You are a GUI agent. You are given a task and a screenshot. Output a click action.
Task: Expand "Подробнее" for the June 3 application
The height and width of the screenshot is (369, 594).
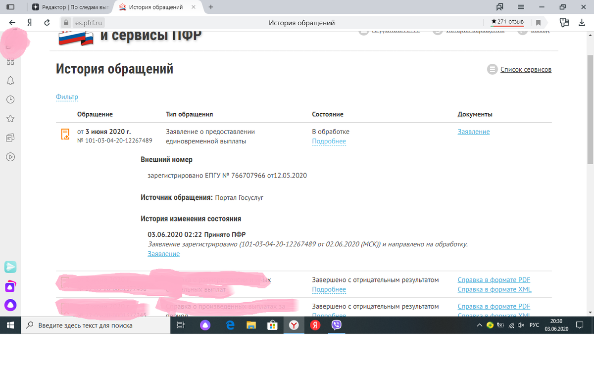pyautogui.click(x=329, y=141)
